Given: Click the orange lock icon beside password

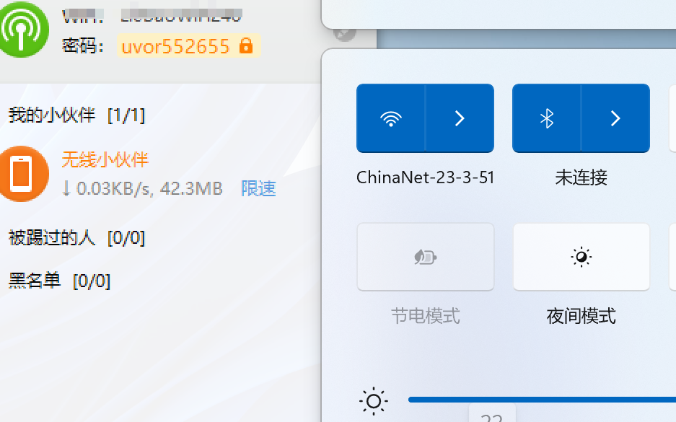Looking at the screenshot, I should [x=246, y=45].
